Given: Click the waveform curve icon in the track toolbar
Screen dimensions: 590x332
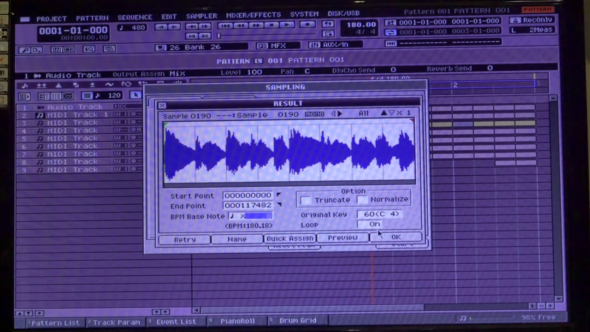Looking at the screenshot, I should [x=109, y=85].
